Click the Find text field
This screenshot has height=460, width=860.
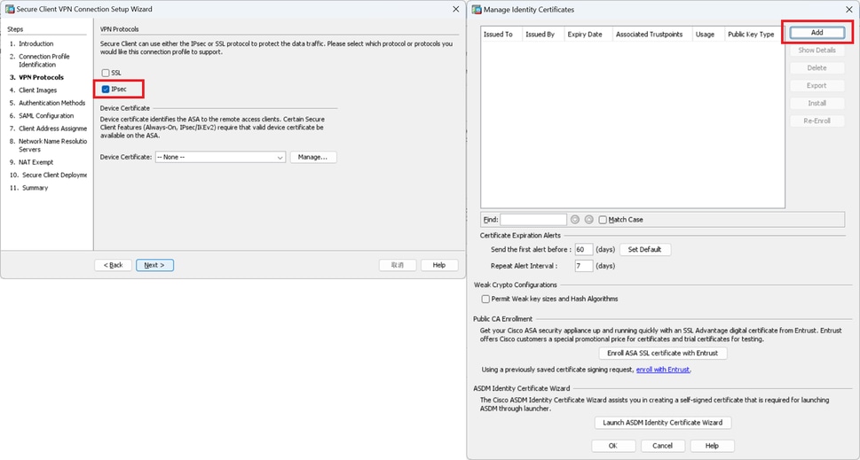533,220
